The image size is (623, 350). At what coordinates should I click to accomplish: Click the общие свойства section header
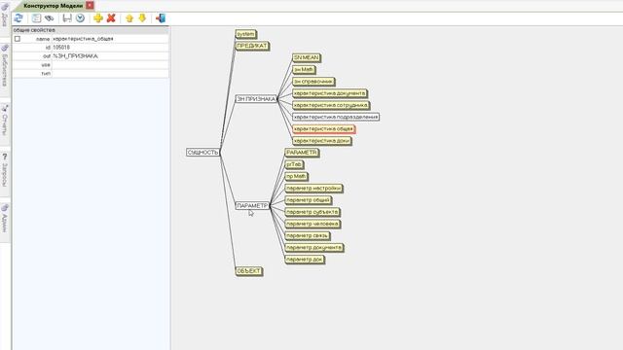91,30
